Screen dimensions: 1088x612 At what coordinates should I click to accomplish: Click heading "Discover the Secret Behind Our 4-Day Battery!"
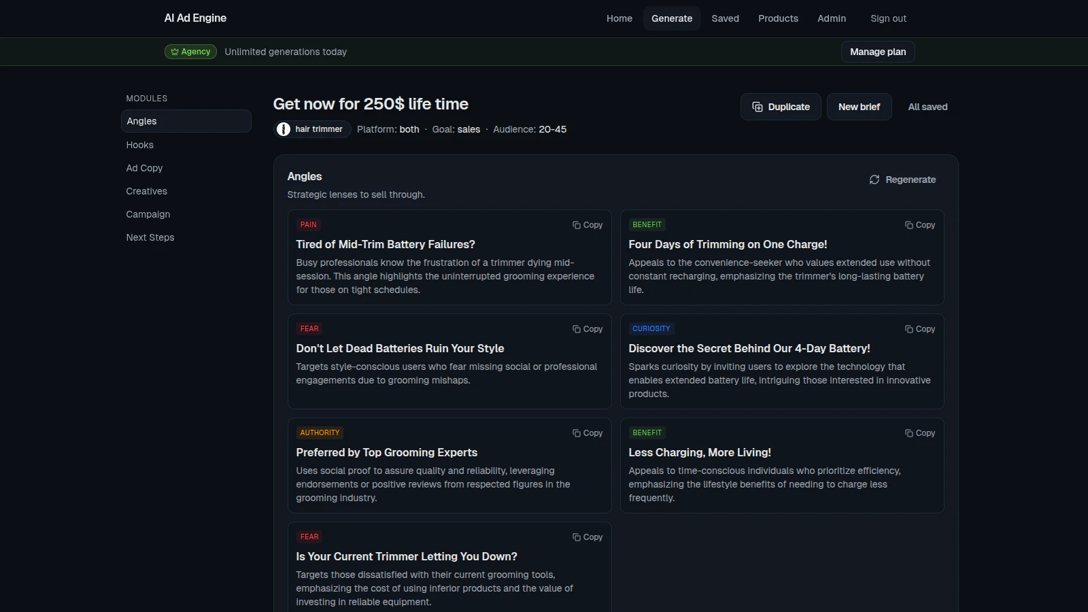pos(749,348)
